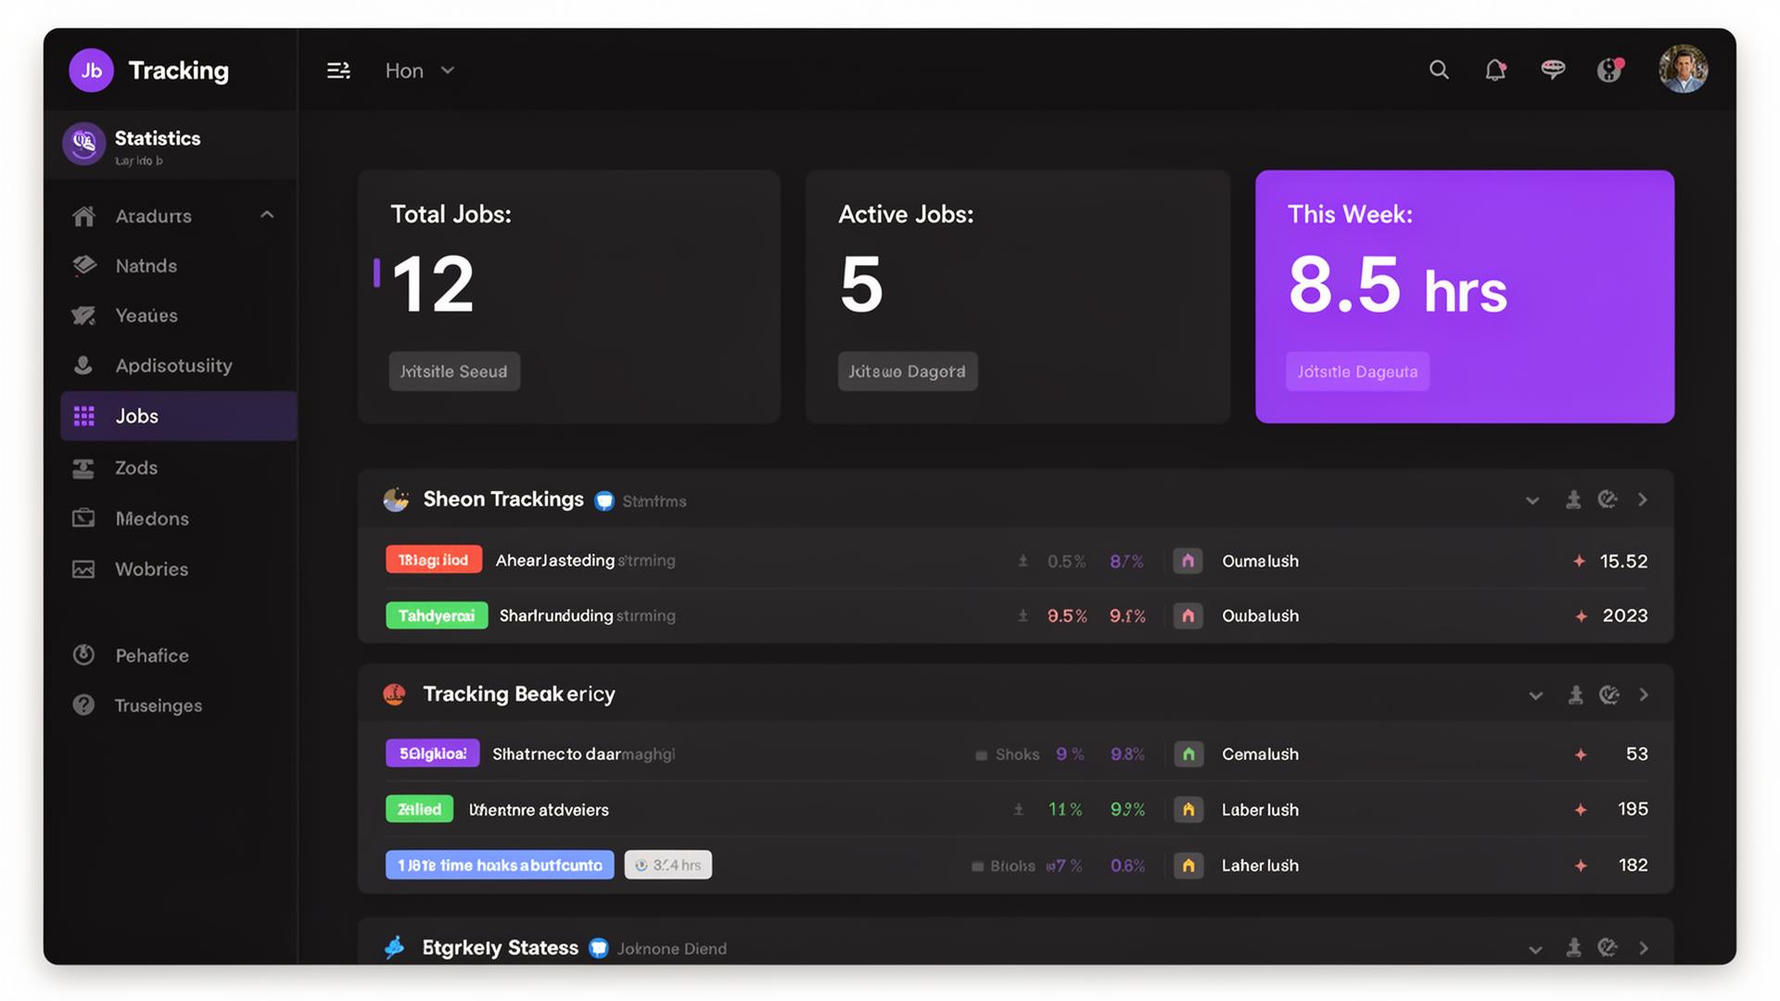Image resolution: width=1780 pixels, height=1001 pixels.
Task: Click the value 15.52 in first row
Action: pos(1623,561)
